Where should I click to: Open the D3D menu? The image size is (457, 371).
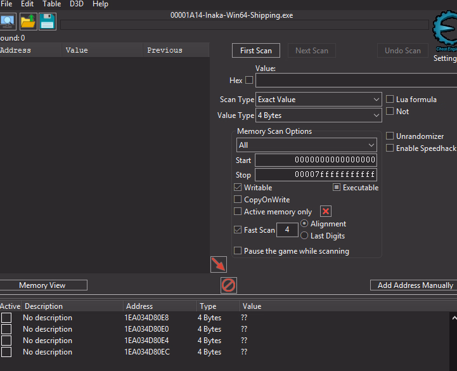coord(76,4)
